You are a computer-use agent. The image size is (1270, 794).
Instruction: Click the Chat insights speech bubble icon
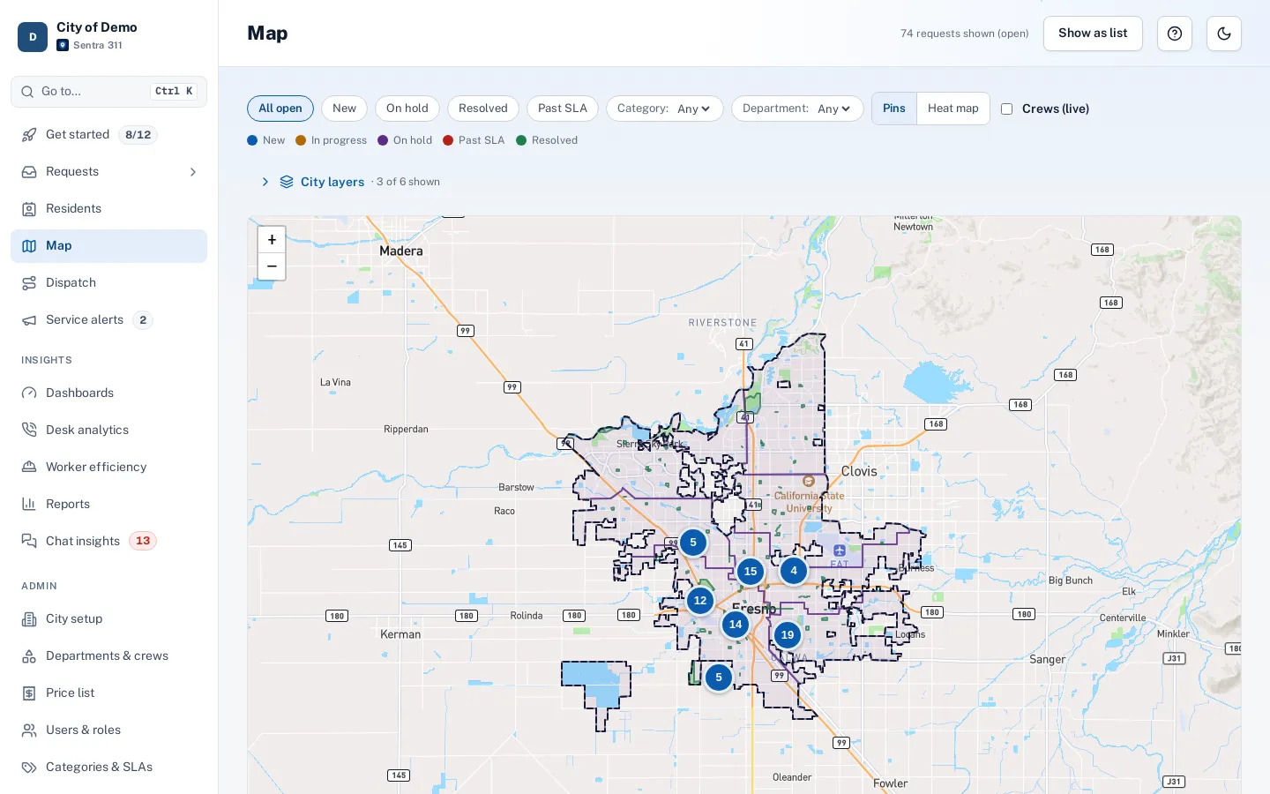tap(29, 542)
